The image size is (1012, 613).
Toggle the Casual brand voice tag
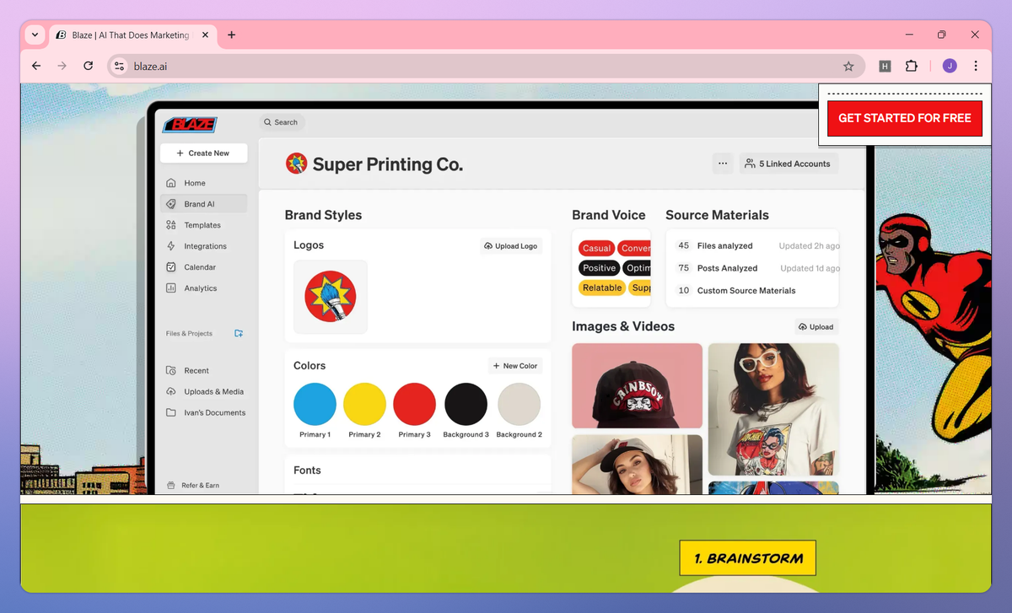point(596,248)
